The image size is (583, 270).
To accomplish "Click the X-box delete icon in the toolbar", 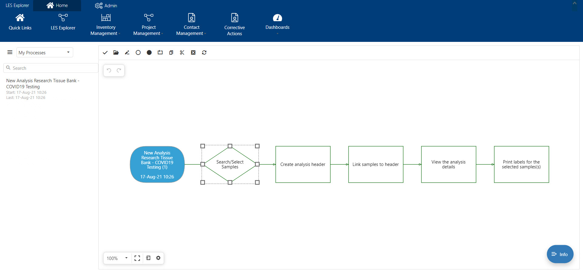I will [x=193, y=52].
